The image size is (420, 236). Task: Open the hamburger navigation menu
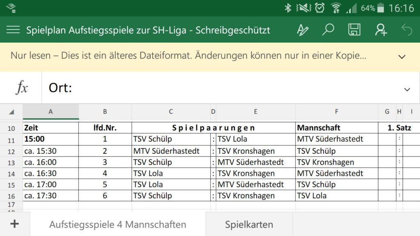13,29
